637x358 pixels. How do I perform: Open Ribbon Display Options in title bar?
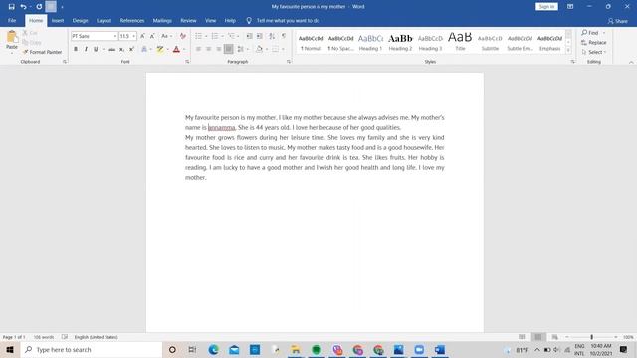570,7
